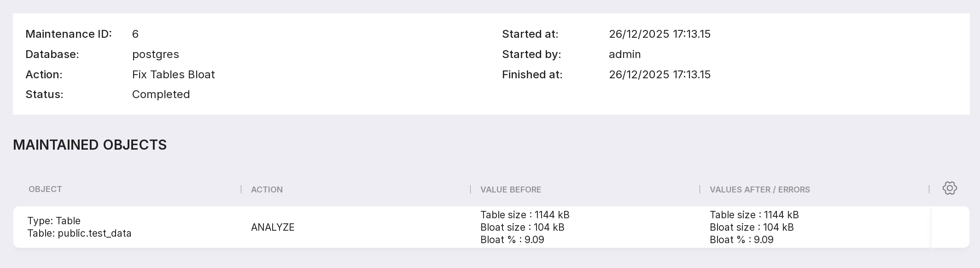Sort by the OBJECT column header
Viewport: 980px width, 268px height.
[x=45, y=189]
